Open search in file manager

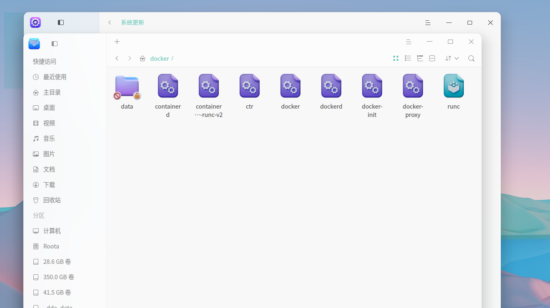click(471, 58)
